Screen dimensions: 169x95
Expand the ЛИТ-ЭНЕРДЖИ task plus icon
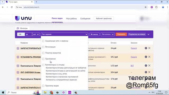[18, 72]
